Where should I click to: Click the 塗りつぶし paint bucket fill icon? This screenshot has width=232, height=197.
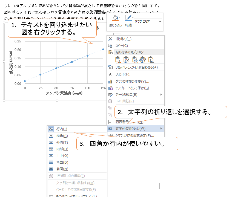[x=114, y=18]
